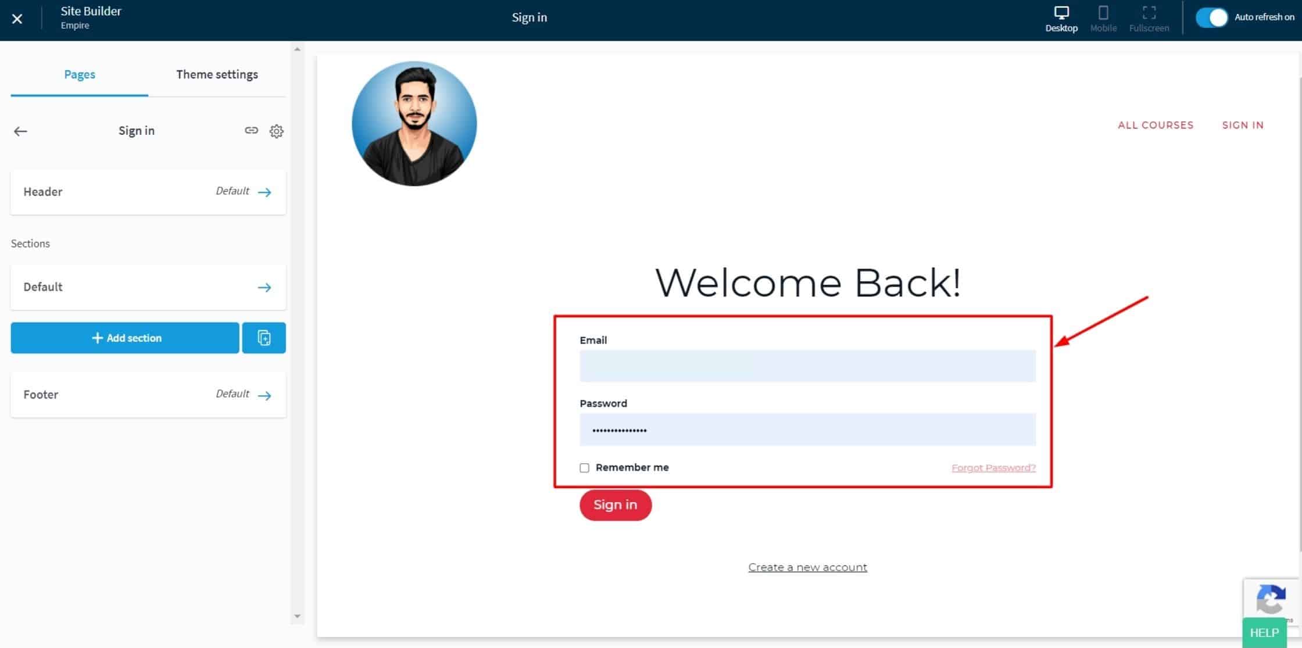Switch to Theme settings tab

217,74
